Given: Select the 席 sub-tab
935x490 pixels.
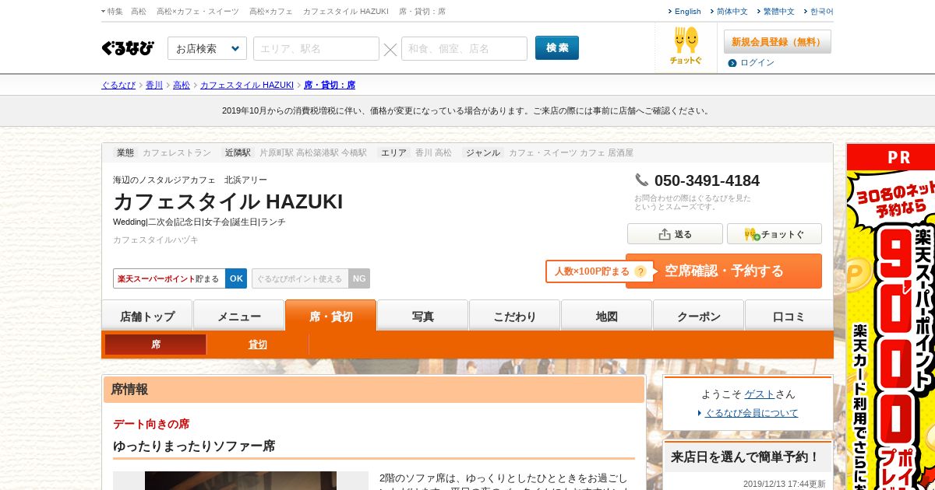Looking at the screenshot, I should [156, 345].
